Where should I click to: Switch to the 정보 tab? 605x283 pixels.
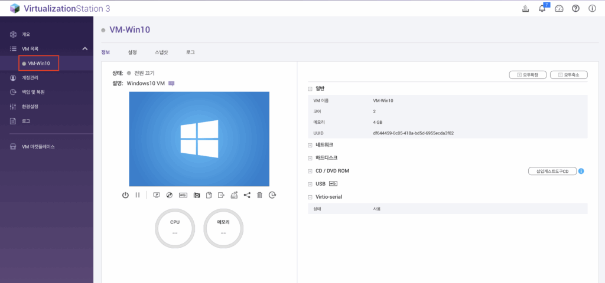(105, 52)
